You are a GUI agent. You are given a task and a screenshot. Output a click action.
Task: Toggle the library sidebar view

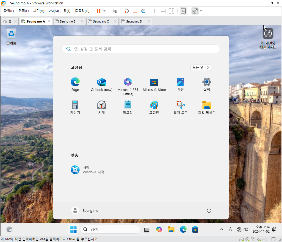(x=155, y=11)
